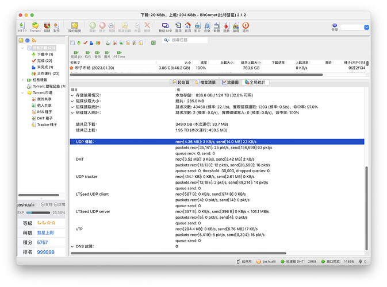
Task: Select the 視頻 (1) tag filter
Action: (x=76, y=55)
